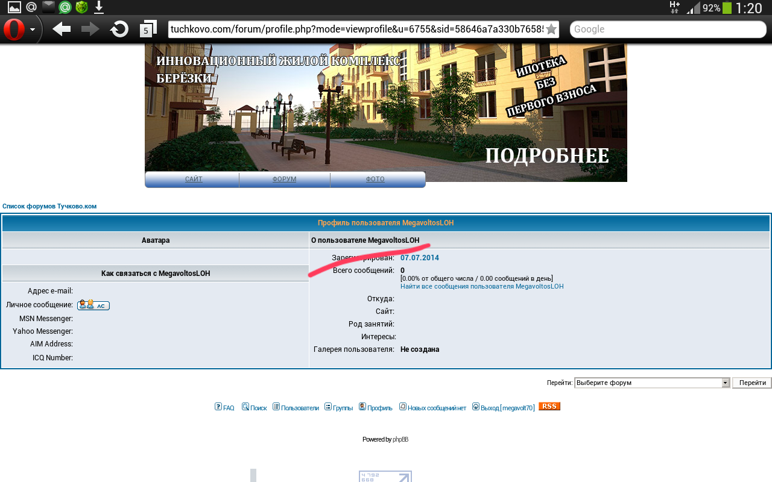The image size is (772, 482).
Task: Expand the Выберите форум dropdown
Action: [x=652, y=383]
